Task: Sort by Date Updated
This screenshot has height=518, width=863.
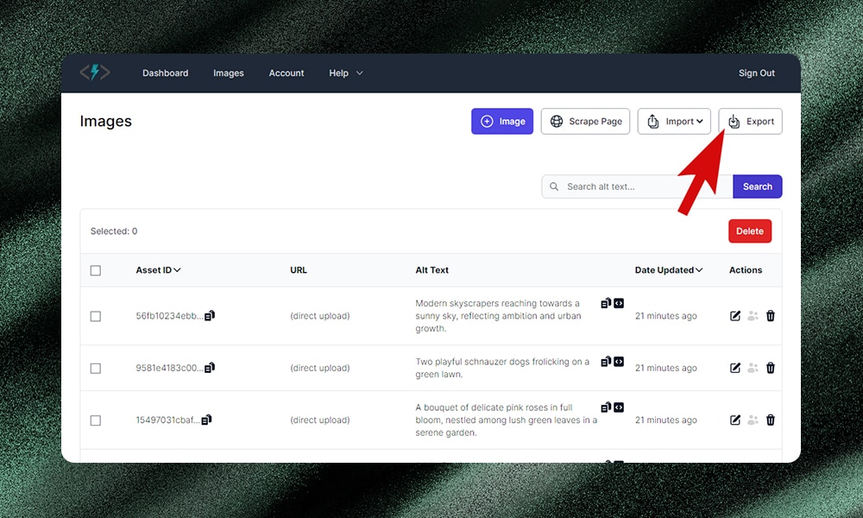Action: 669,270
